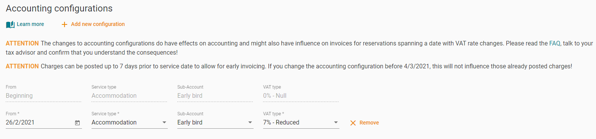This screenshot has height=139, width=596.
Task: Click the greyed-out Beginning From field
Action: pos(44,96)
